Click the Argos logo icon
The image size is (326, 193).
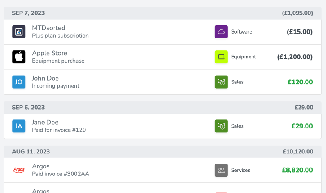coord(19,170)
